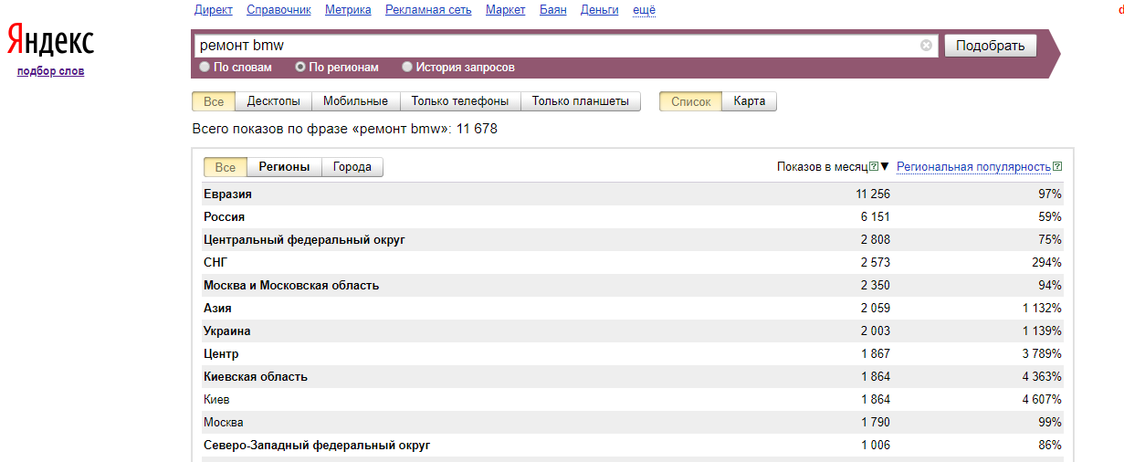Click the Киевская область row

click(x=634, y=376)
